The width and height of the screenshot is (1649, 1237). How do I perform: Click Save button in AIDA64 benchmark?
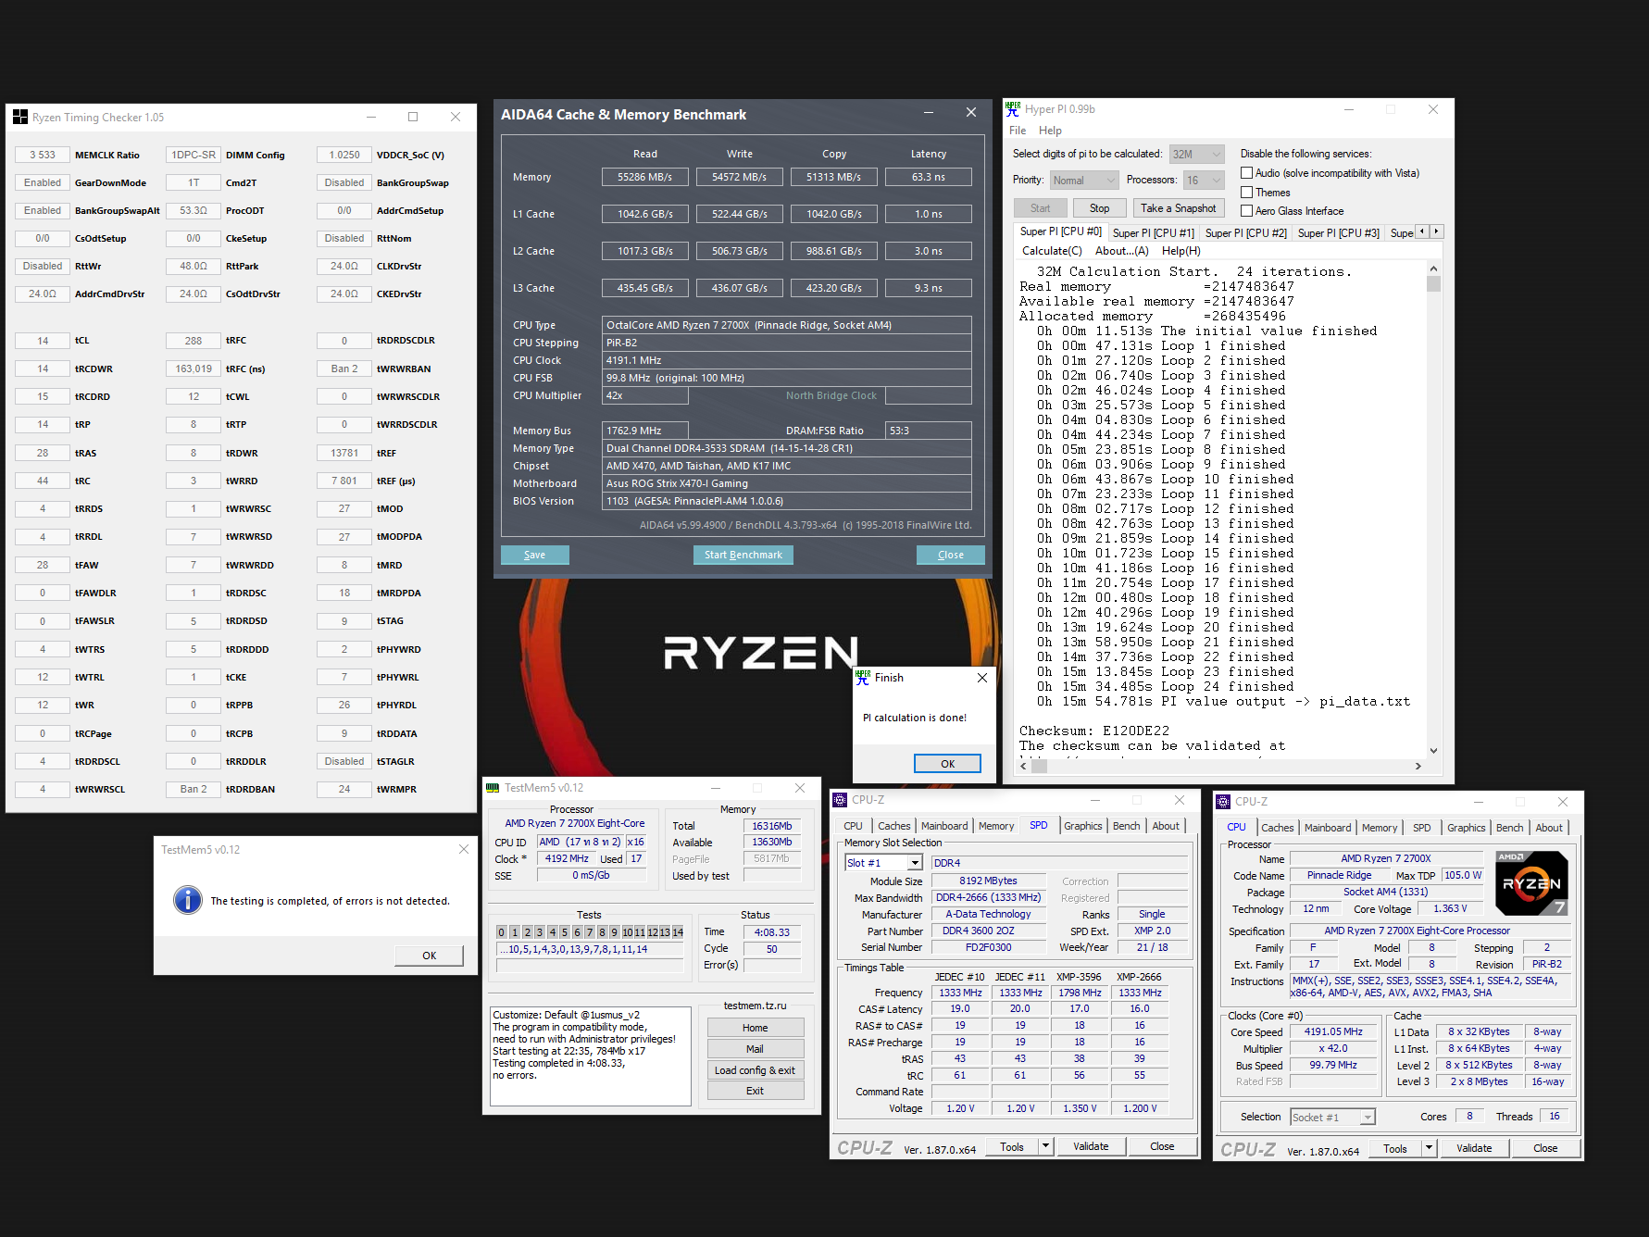(x=534, y=555)
